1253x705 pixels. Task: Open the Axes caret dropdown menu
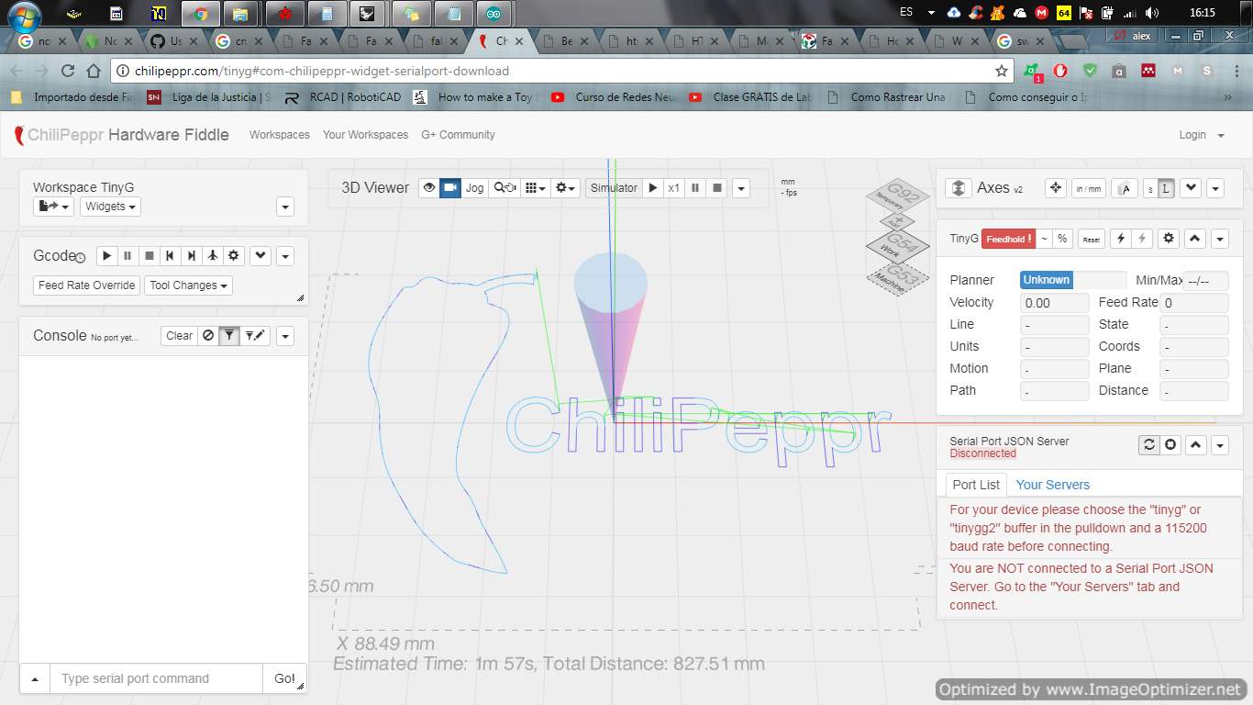tap(1215, 188)
